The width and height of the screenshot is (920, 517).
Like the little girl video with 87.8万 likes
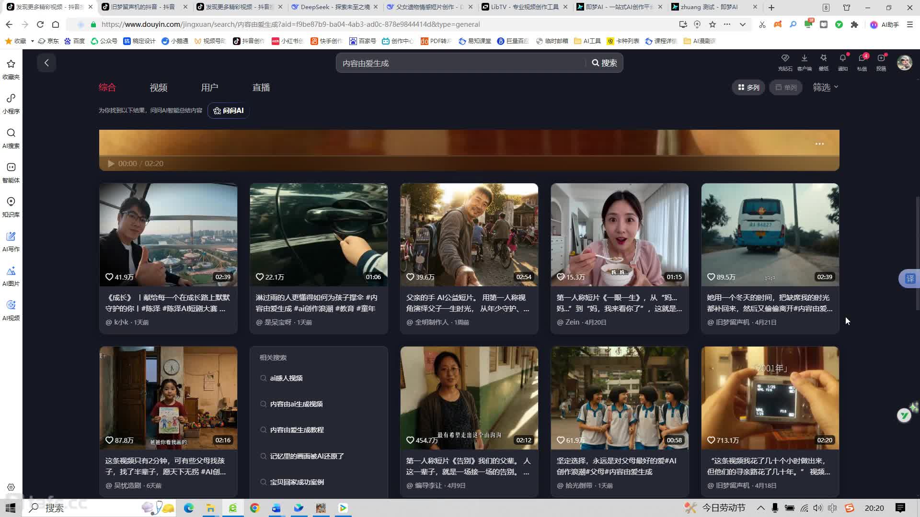110,440
